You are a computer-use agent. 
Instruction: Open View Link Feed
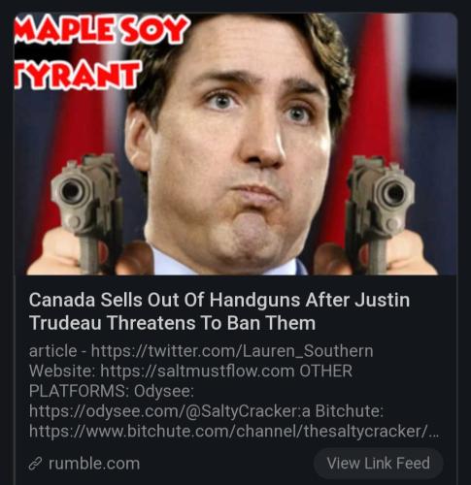click(x=378, y=463)
